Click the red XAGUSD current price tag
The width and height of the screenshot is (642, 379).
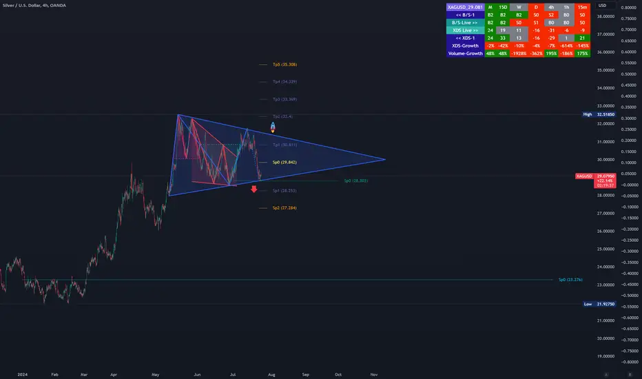click(596, 181)
